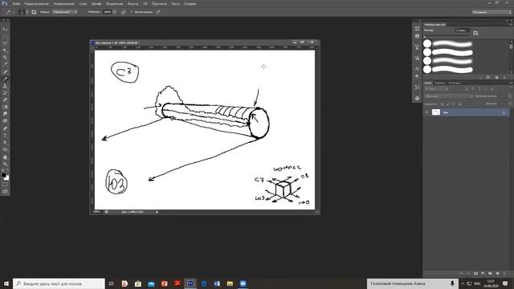The image size is (514, 289).
Task: Select the Zoom tool
Action: click(x=5, y=164)
